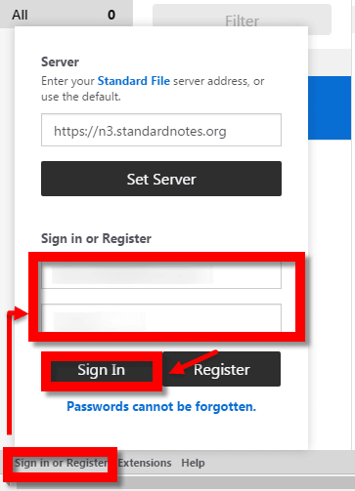Click the email field under Sign in or Register
Viewport: 355px width, 491px height.
[x=161, y=275]
